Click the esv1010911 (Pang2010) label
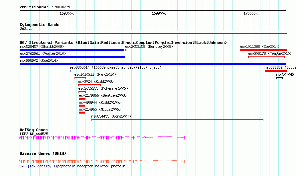This screenshot has width=296, height=176. 95,74
